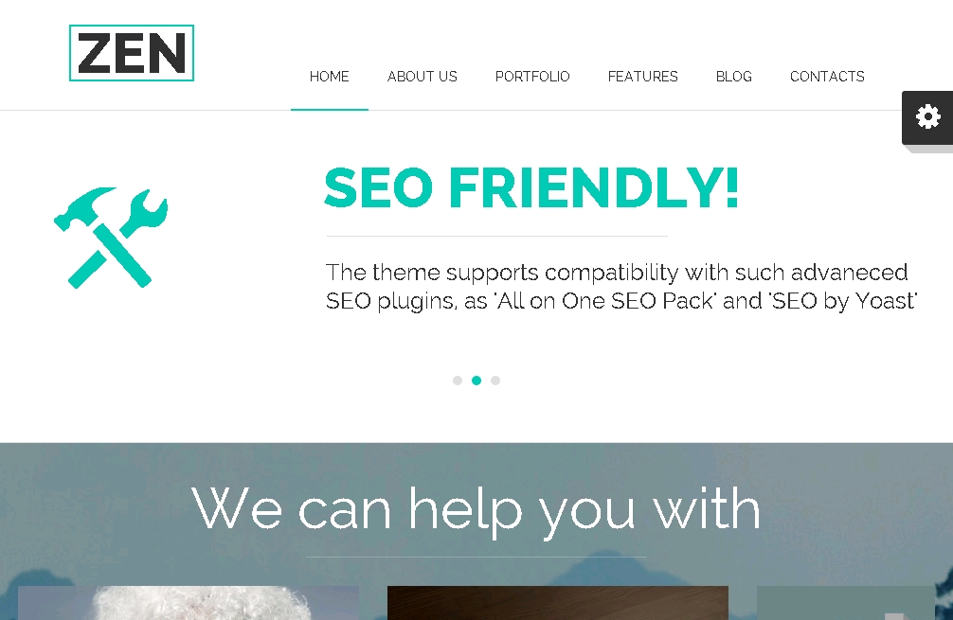Click the 'We can help you with' heading

pos(476,510)
